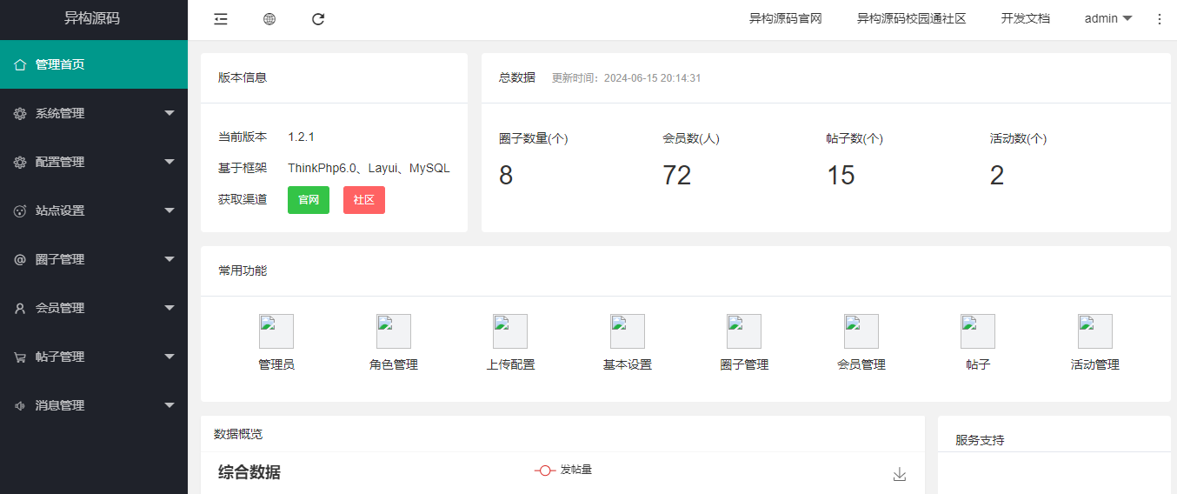Image resolution: width=1177 pixels, height=494 pixels.
Task: Open the 角色管理 shortcut icon
Action: 393,331
